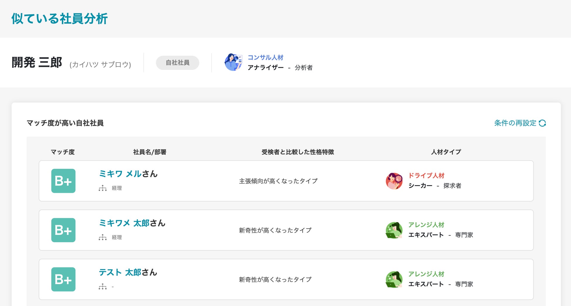The image size is (571, 306).
Task: Open employee ミキワ メル's profile link
Action: click(x=120, y=174)
